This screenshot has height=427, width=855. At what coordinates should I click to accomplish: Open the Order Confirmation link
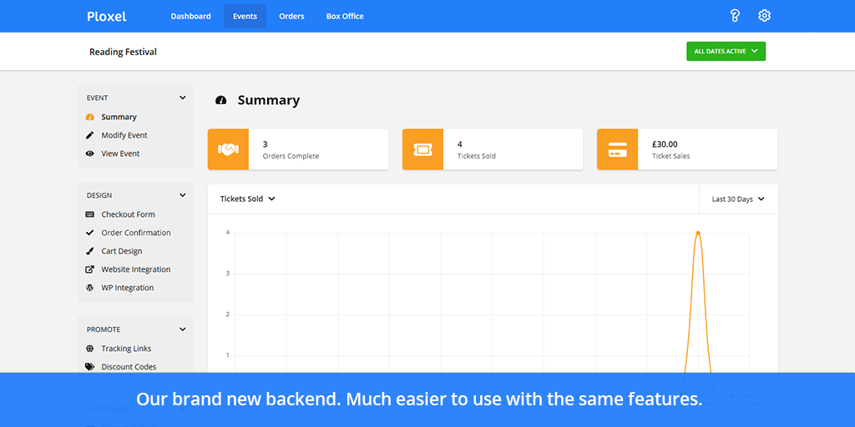pyautogui.click(x=136, y=233)
